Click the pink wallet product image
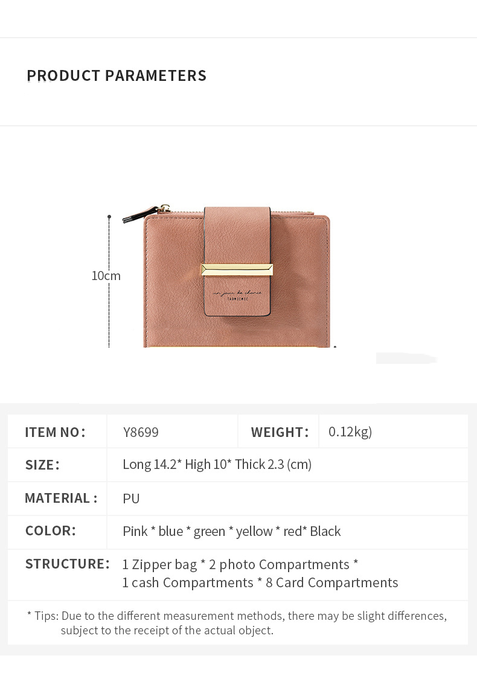 [x=227, y=276]
